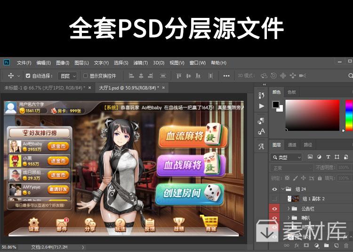Open the 帮助(H) menu
Screen dimensions: 353x252
[x=218, y=63]
